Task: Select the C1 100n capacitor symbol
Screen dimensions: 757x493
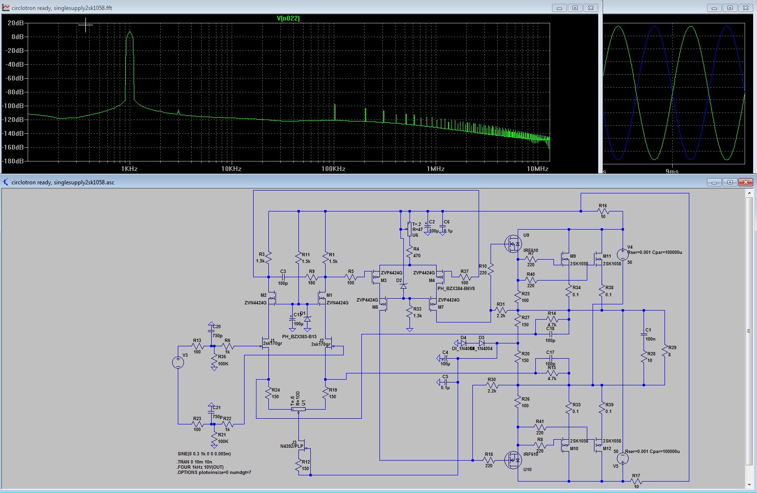Action: (x=644, y=333)
